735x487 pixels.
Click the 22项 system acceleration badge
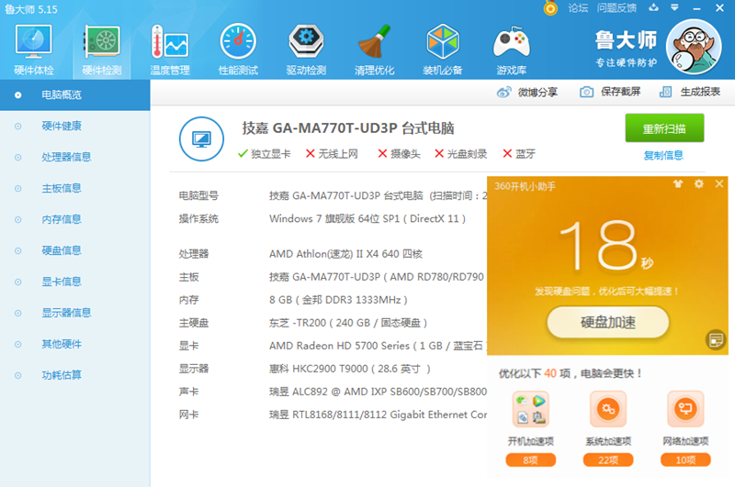[x=607, y=459]
